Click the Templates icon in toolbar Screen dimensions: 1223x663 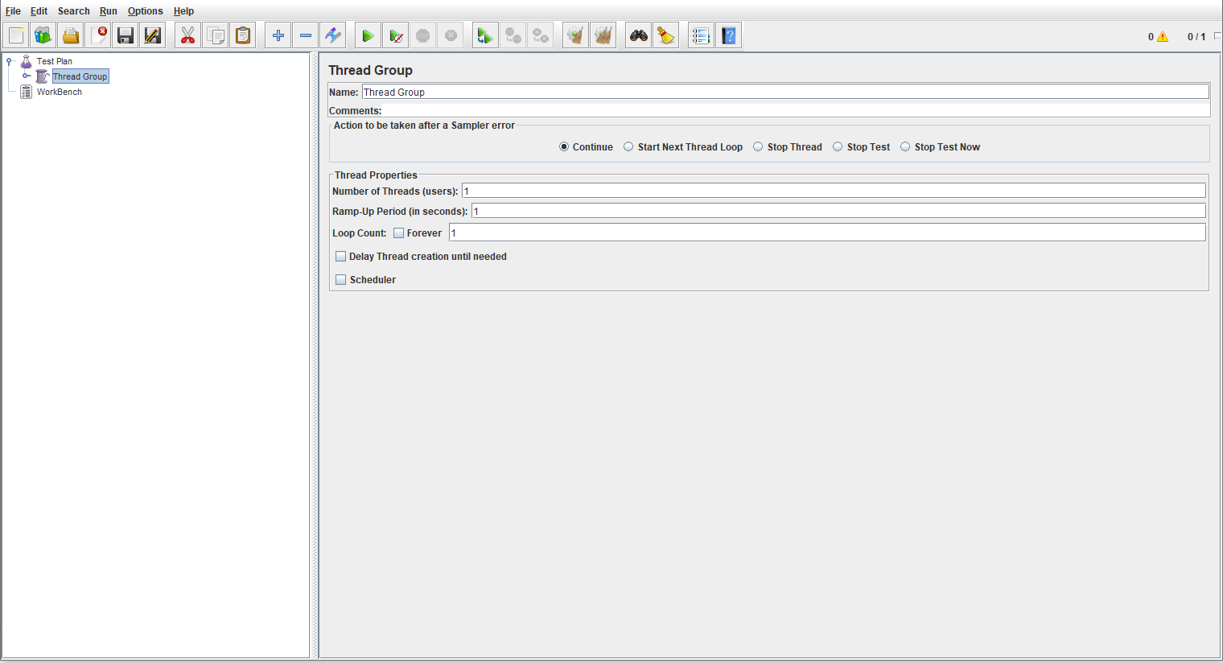pyautogui.click(x=43, y=35)
